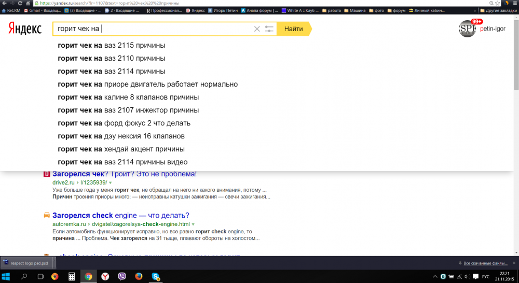Expand the форум bookmarks folder
This screenshot has width=519, height=283.
click(397, 10)
